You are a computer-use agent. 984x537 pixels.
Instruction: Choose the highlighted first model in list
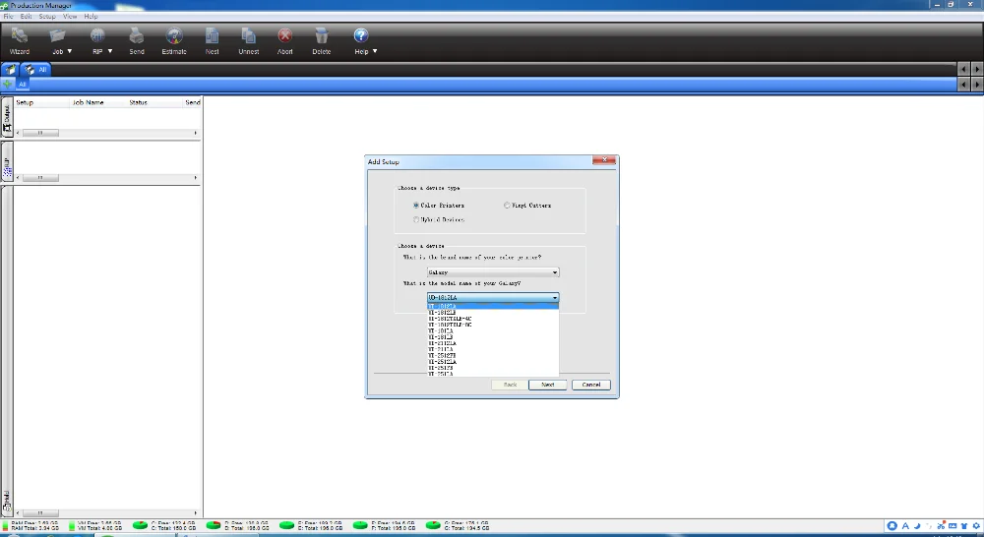pos(493,306)
